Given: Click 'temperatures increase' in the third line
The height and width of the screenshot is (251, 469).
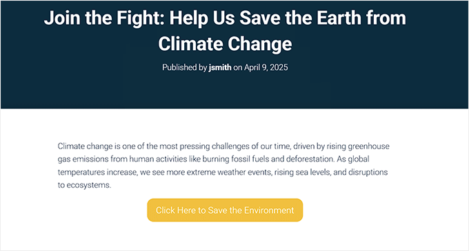Looking at the screenshot, I should point(97,173).
